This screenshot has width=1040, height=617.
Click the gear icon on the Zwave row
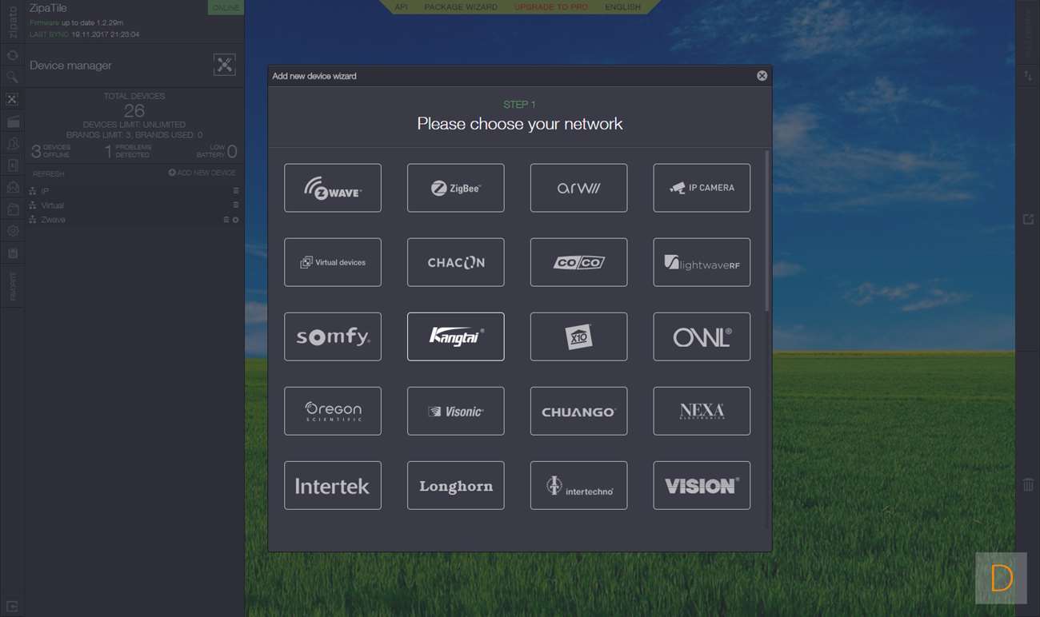pyautogui.click(x=236, y=220)
